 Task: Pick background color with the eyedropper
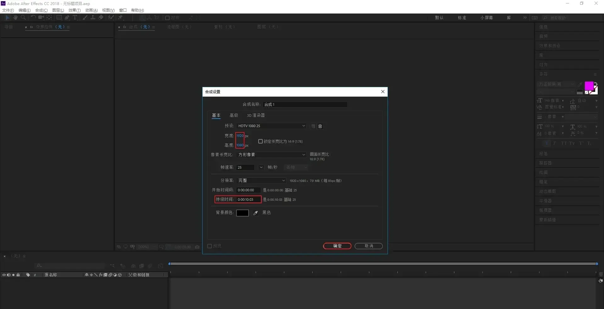pyautogui.click(x=255, y=213)
